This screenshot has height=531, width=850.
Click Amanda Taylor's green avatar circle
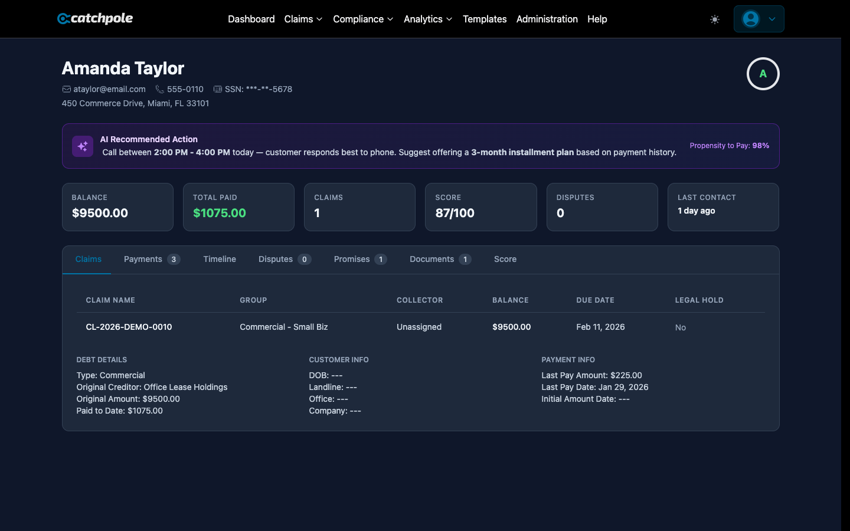click(763, 73)
